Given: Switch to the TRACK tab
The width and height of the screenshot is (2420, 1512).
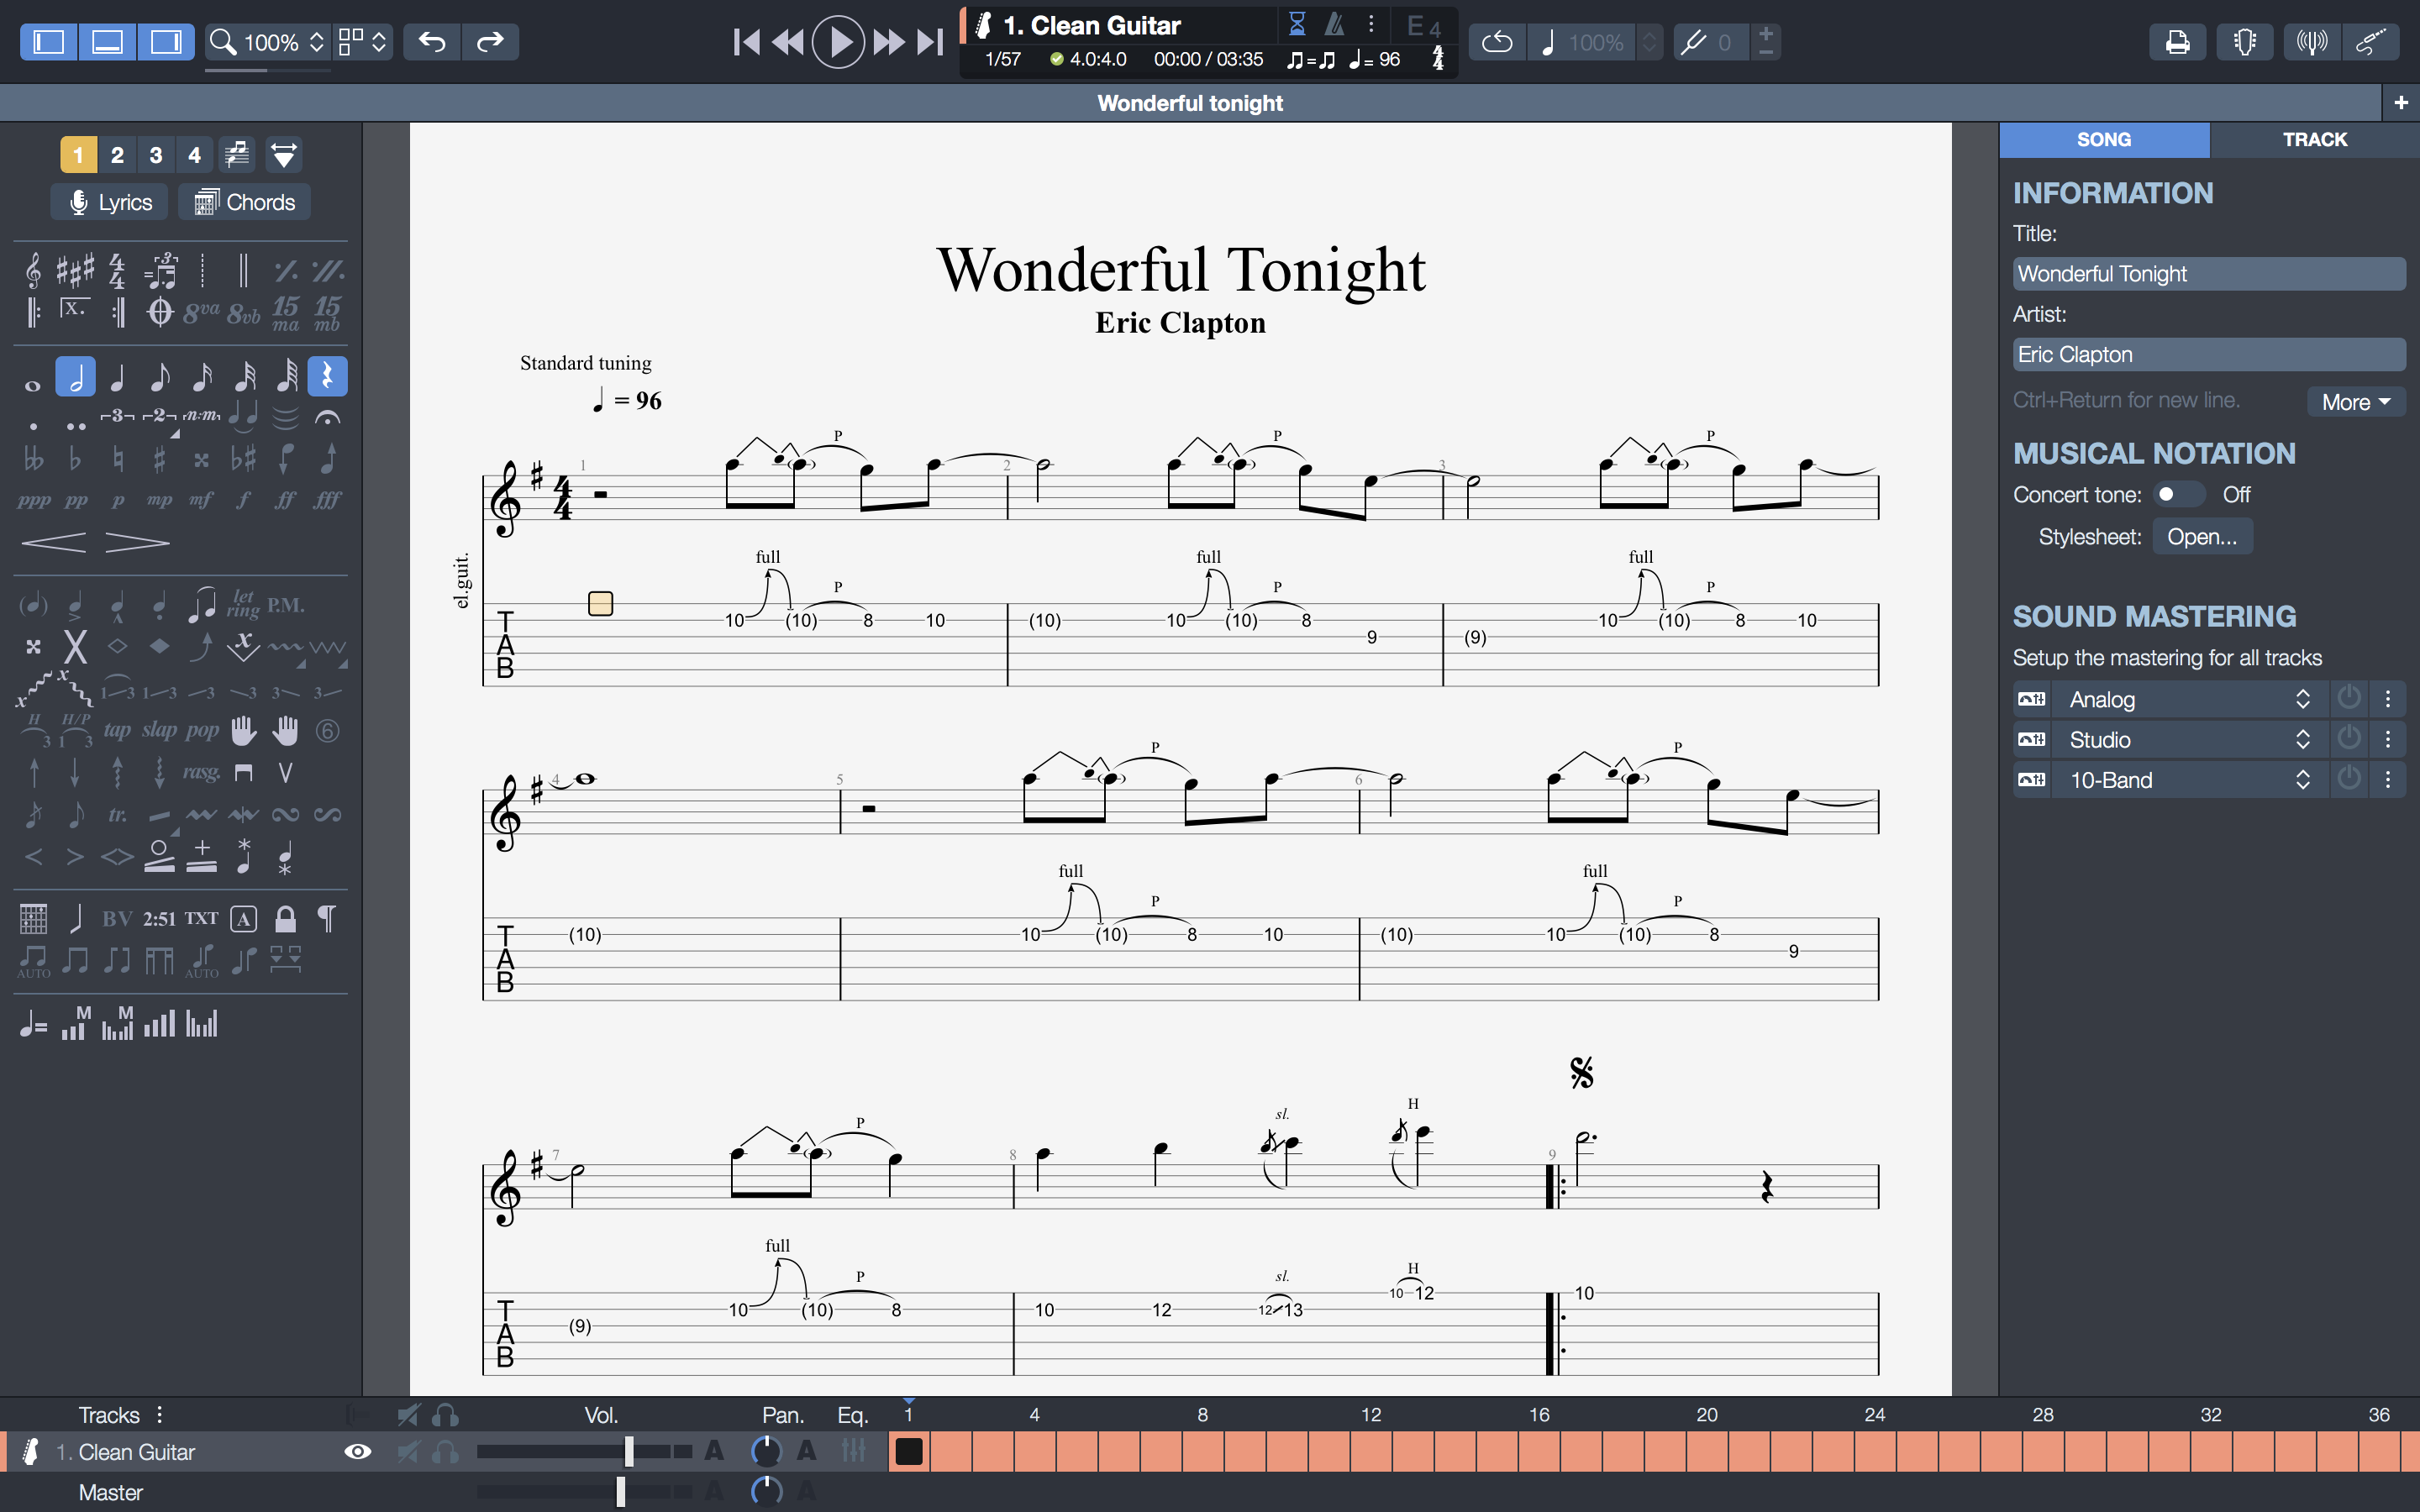Looking at the screenshot, I should coord(2314,140).
